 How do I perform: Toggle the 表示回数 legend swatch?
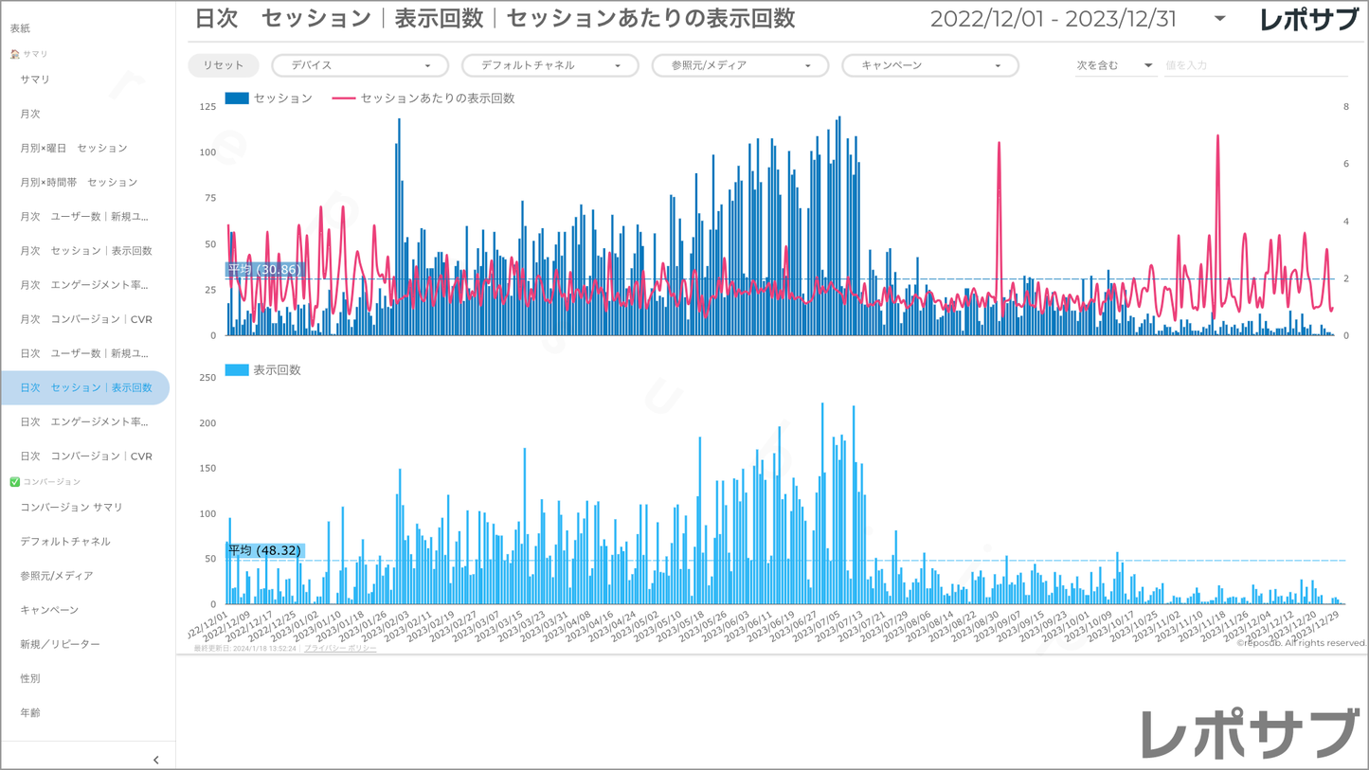tap(237, 370)
